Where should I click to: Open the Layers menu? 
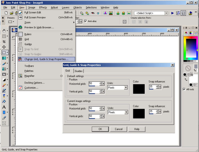click(65, 7)
